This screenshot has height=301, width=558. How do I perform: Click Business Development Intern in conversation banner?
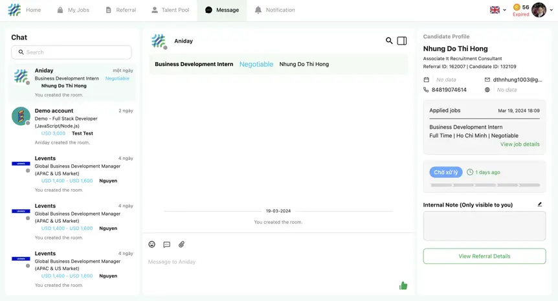click(x=194, y=64)
